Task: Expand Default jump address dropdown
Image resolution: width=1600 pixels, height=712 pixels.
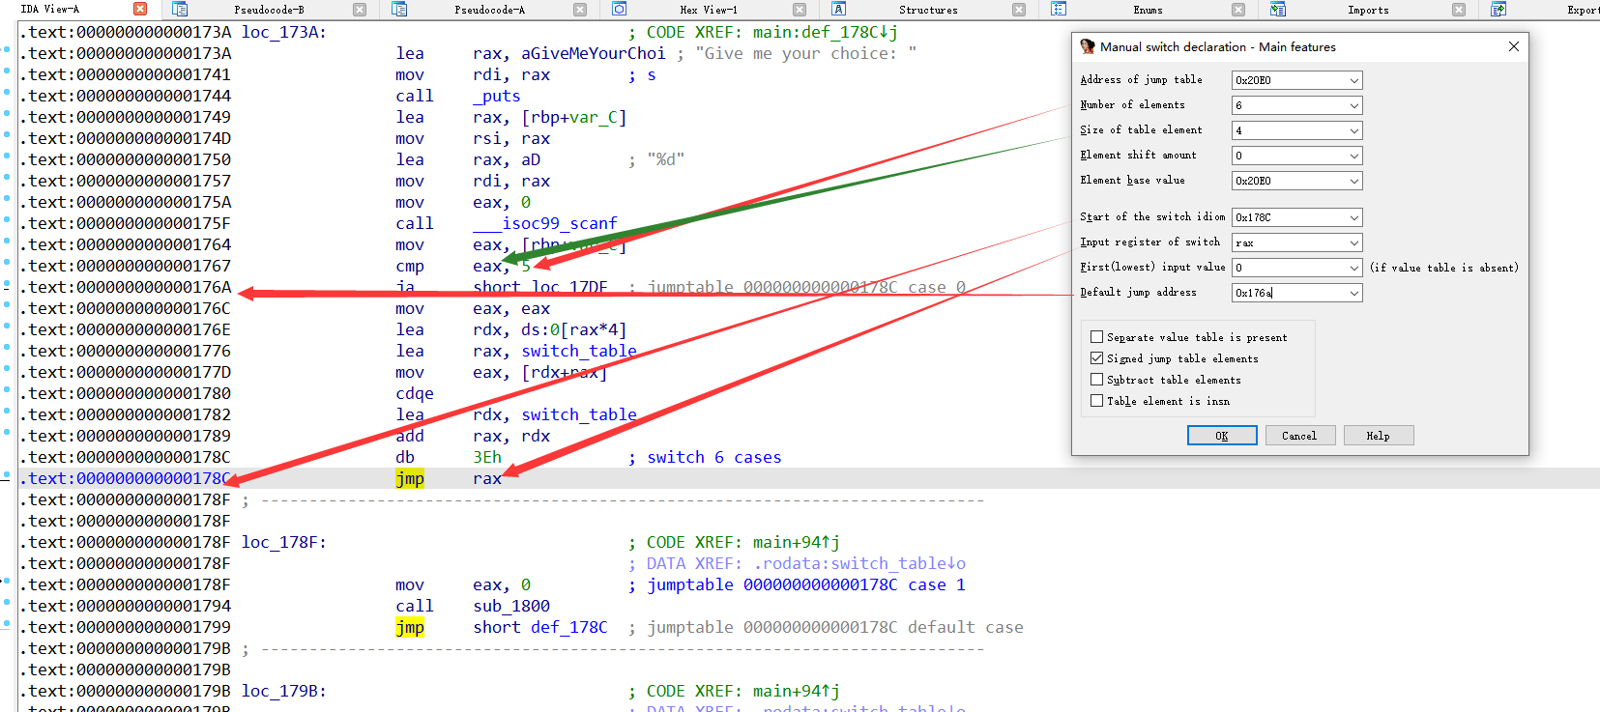Action: pyautogui.click(x=1354, y=293)
